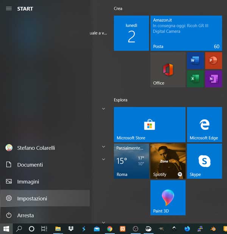This screenshot has height=234, width=227.
Task: Open XAMPP from the taskbar
Action: point(123,229)
